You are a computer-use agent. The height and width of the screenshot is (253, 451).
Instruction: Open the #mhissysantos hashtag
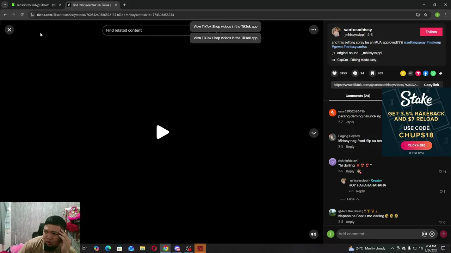[x=355, y=47]
